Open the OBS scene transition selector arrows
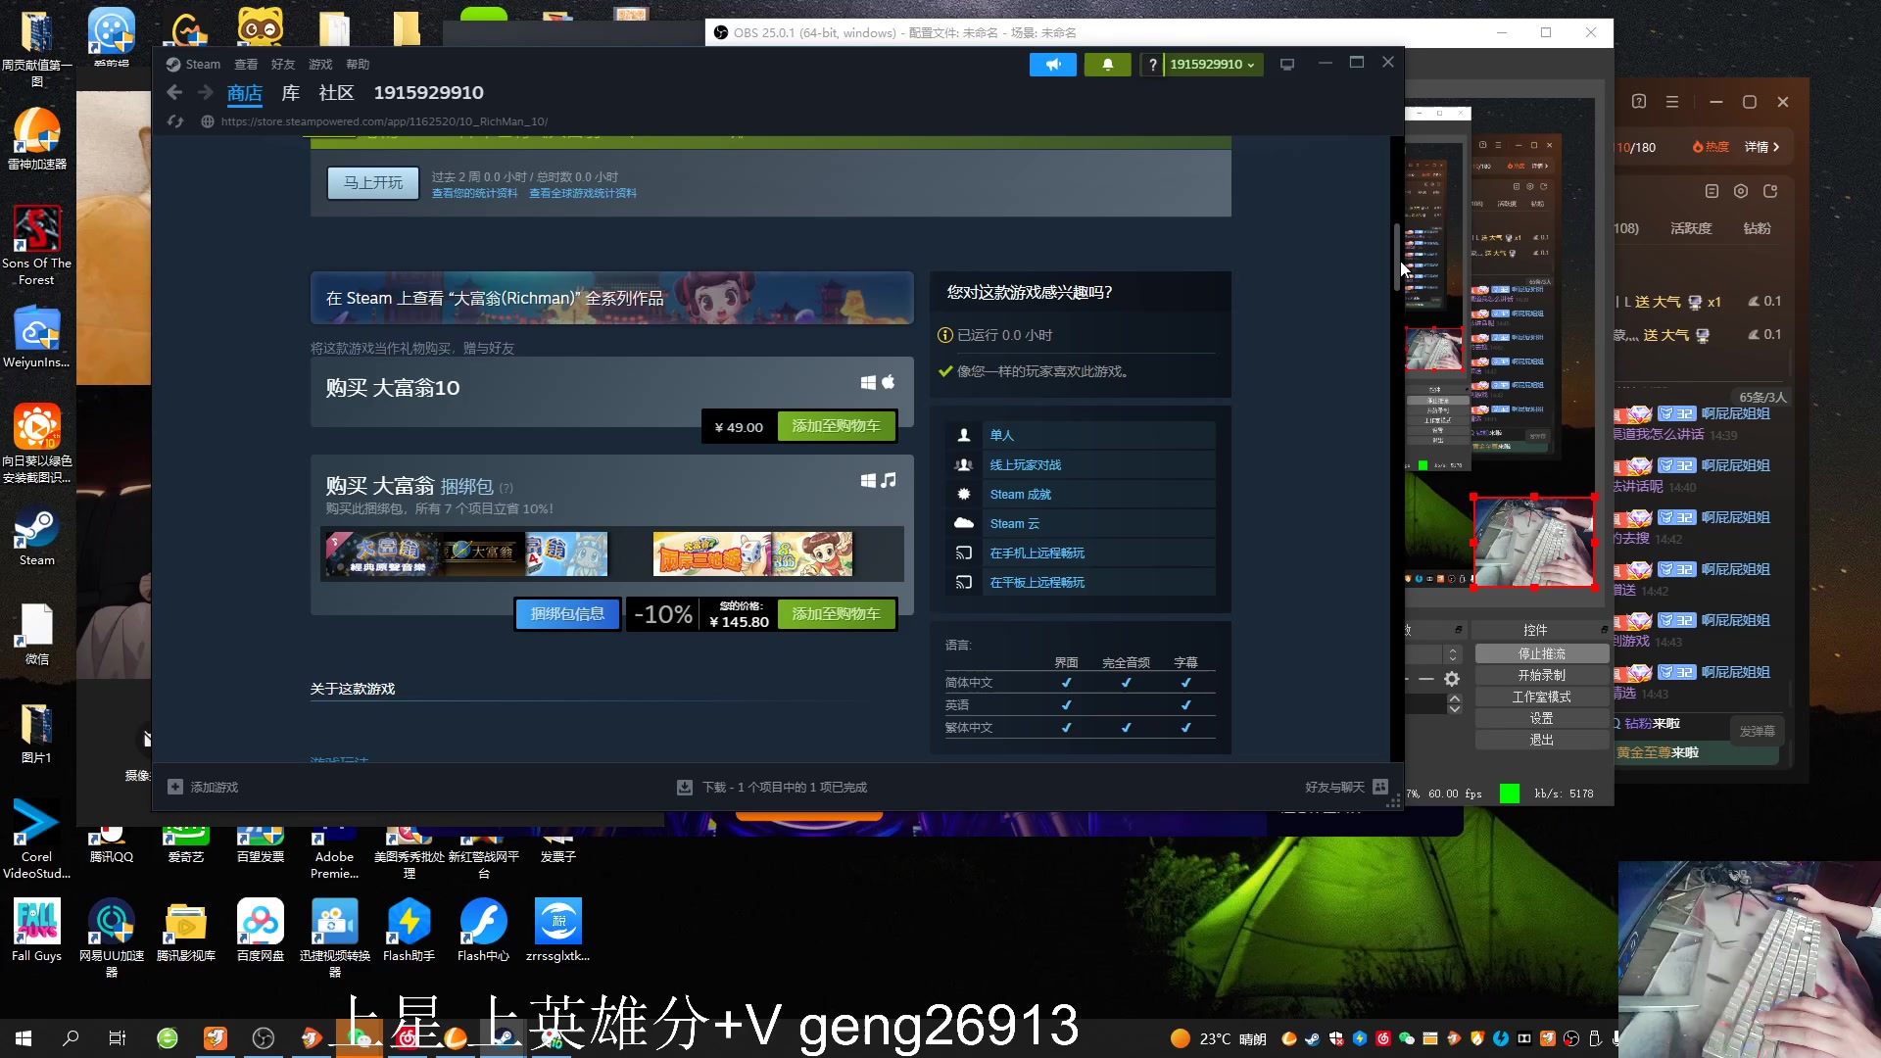 pyautogui.click(x=1453, y=653)
